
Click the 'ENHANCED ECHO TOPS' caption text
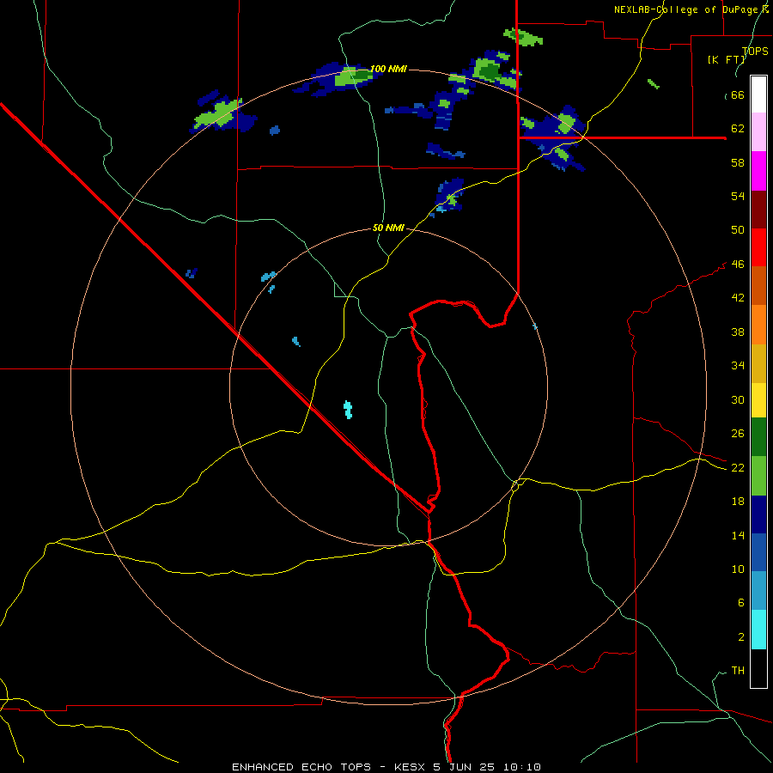[x=301, y=767]
